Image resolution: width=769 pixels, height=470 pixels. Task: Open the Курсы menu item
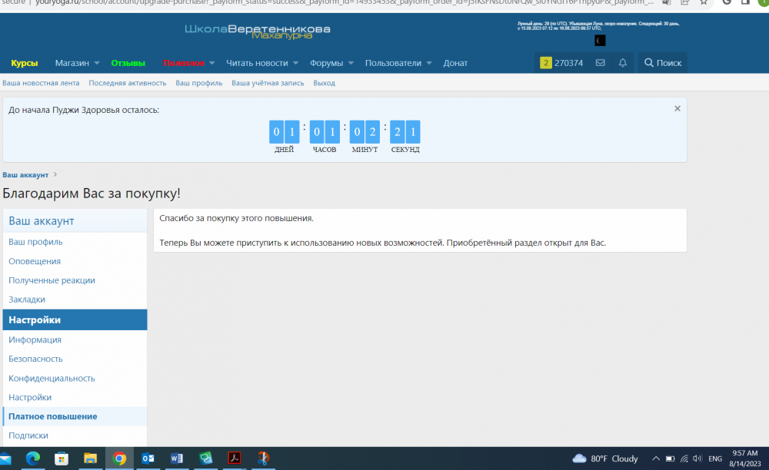point(25,63)
